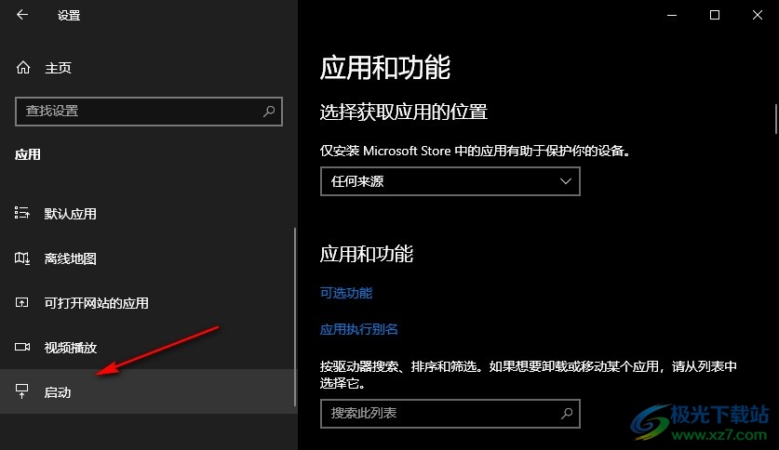The width and height of the screenshot is (779, 450).
Task: Click the 应用 section heading
Action: 28,154
